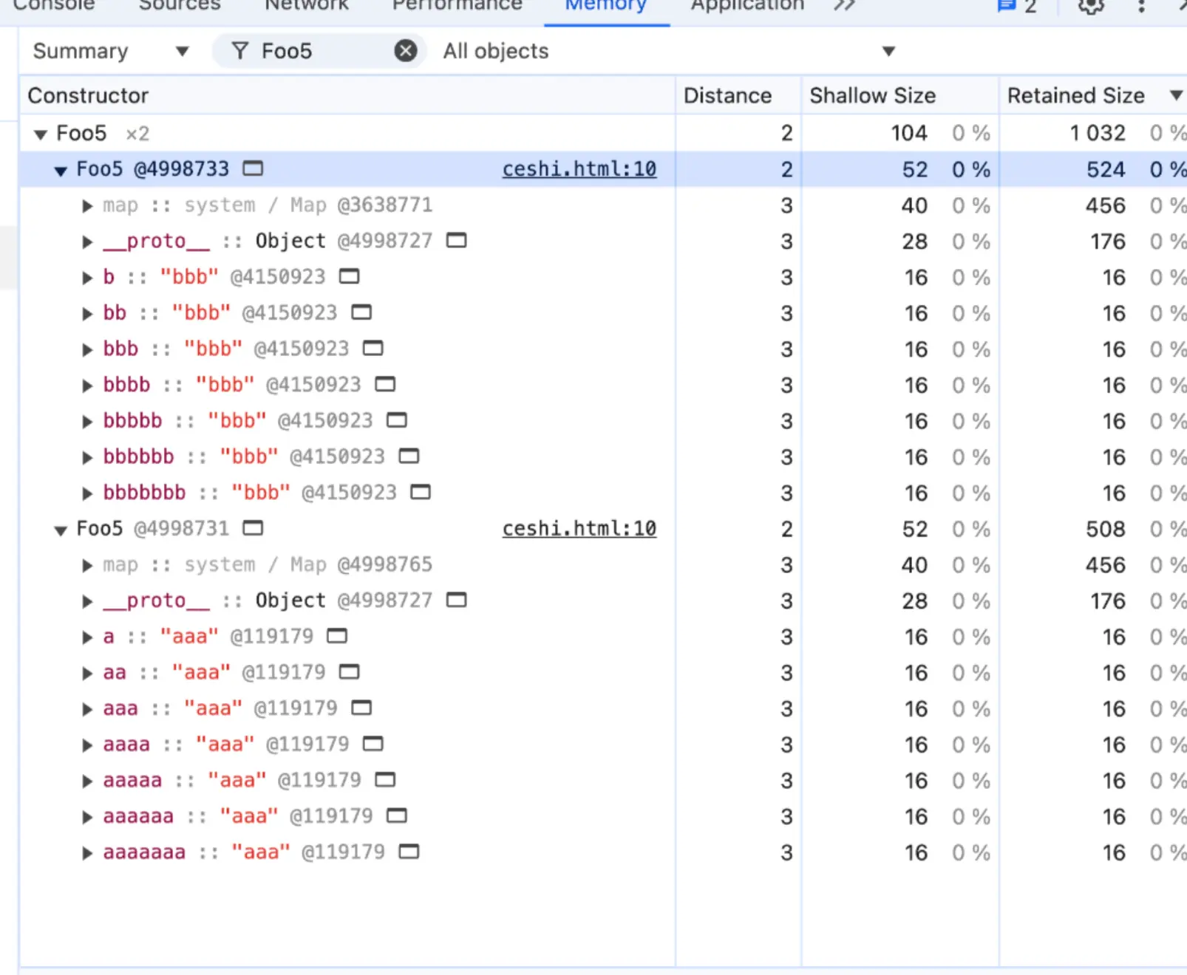1187x975 pixels.
Task: Click window icon beside aaa :: "aaa"
Action: (x=361, y=708)
